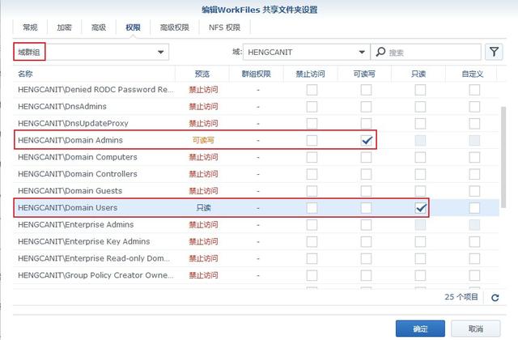This screenshot has height=340, width=518.
Task: Check 自定义 for Domain Computers
Action: tap(474, 157)
